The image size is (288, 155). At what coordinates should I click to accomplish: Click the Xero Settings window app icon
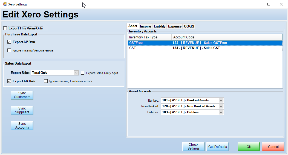click(x=4, y=4)
